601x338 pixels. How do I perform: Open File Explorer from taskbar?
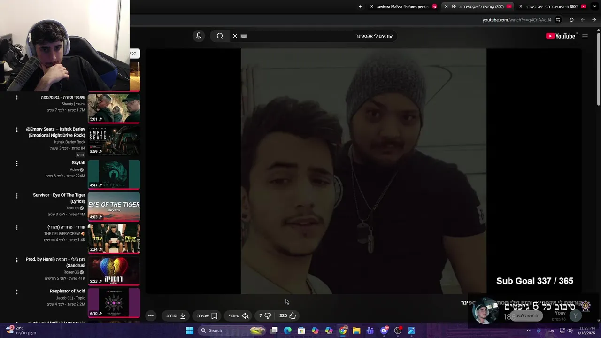point(356,330)
